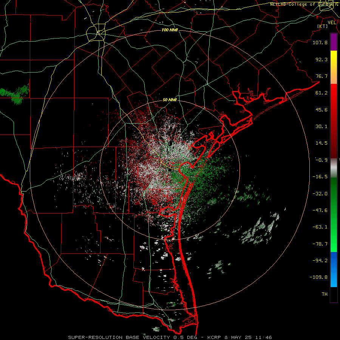This screenshot has width=340, height=340.
Task: Click the VEL legend title
Action: (x=332, y=23)
